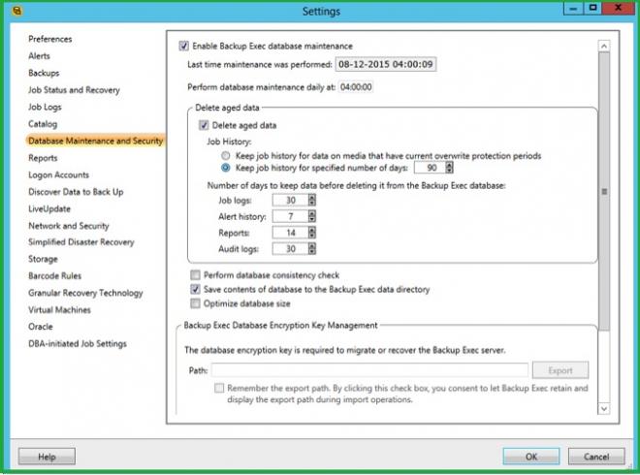Toggle the Delete aged data checkbox
640x475 pixels.
click(204, 125)
